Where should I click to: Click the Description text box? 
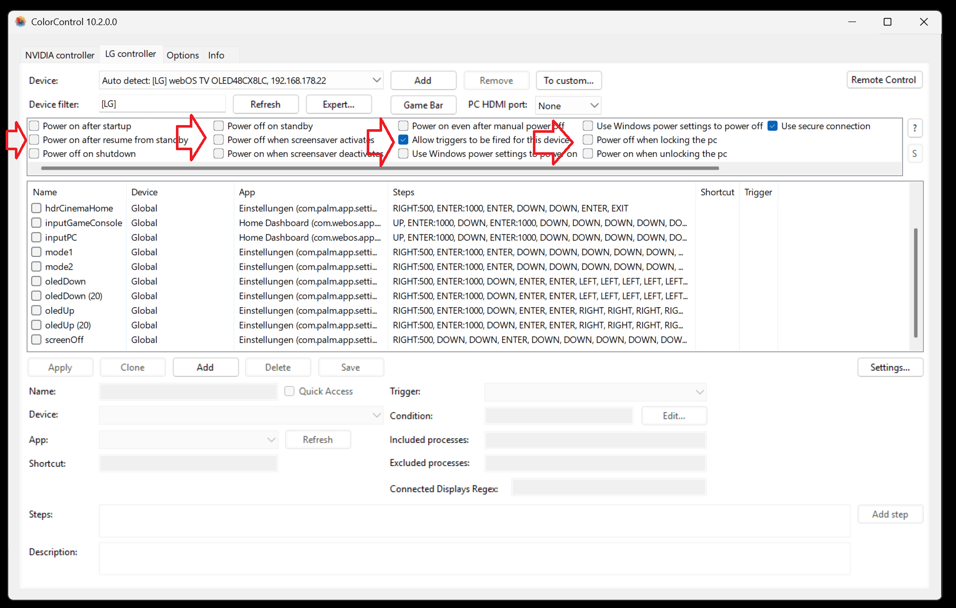[x=474, y=558]
